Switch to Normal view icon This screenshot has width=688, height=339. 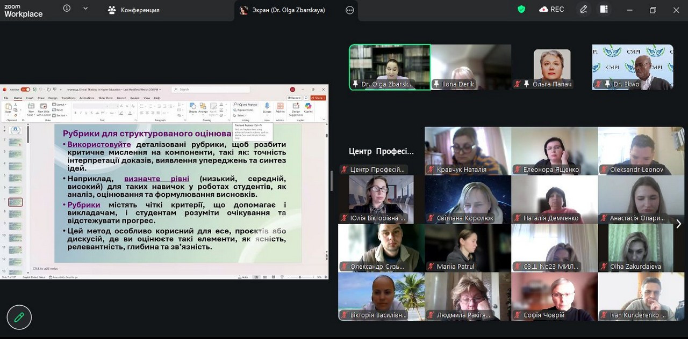click(x=256, y=277)
